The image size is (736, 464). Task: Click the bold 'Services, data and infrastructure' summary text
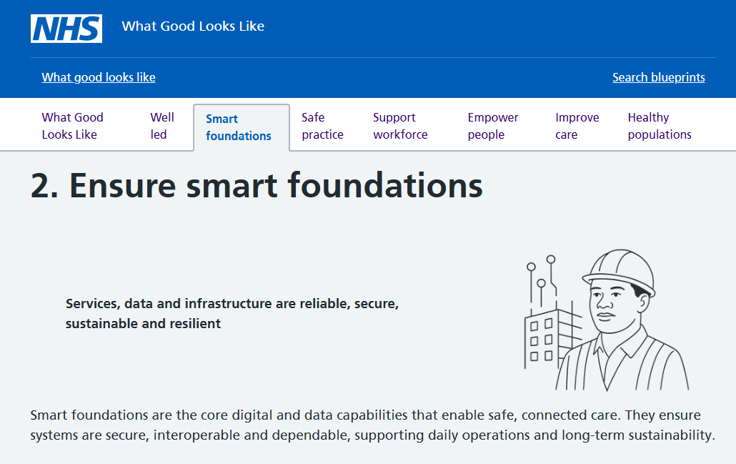pyautogui.click(x=232, y=313)
